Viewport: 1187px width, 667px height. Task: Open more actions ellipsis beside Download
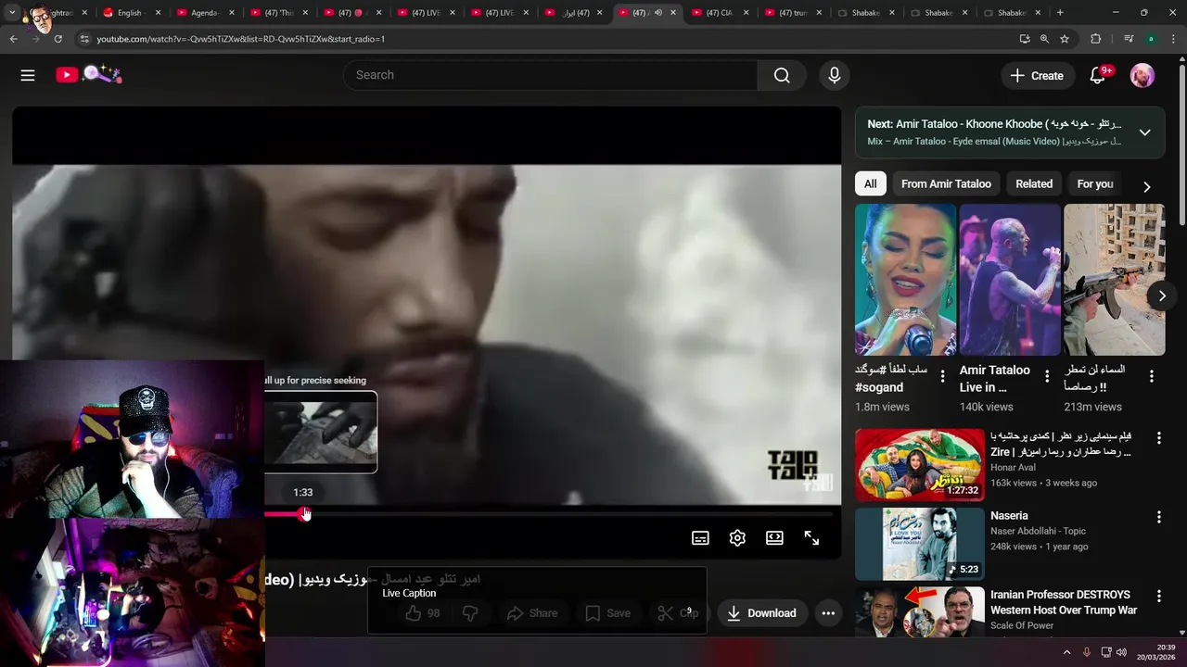[x=828, y=613]
